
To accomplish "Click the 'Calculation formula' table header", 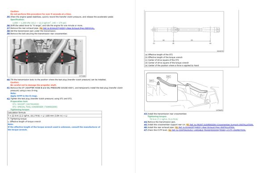I will 54,113.
